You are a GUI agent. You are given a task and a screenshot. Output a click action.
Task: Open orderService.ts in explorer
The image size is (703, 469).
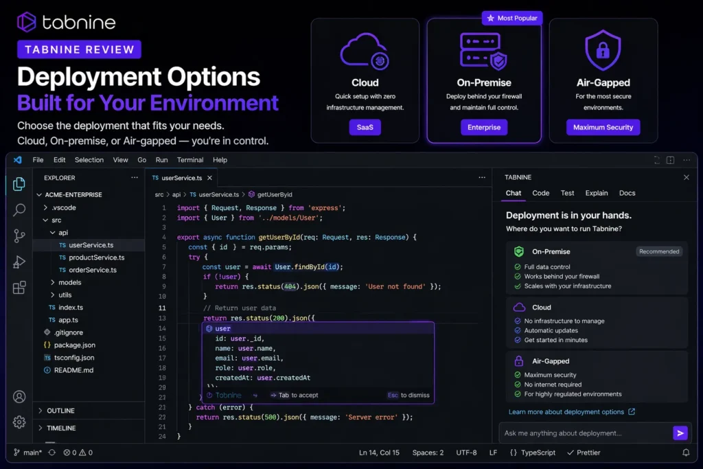[x=93, y=270]
